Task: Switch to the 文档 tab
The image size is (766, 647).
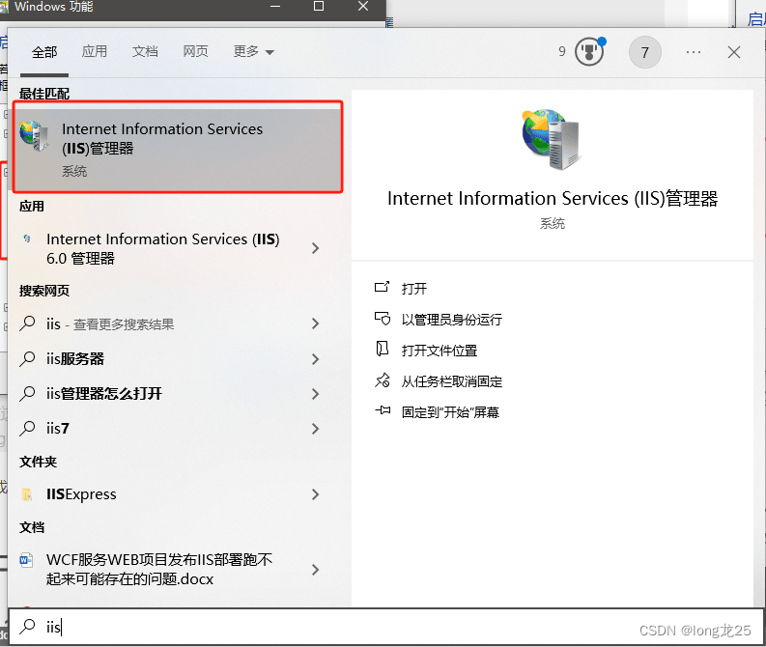Action: pyautogui.click(x=145, y=51)
